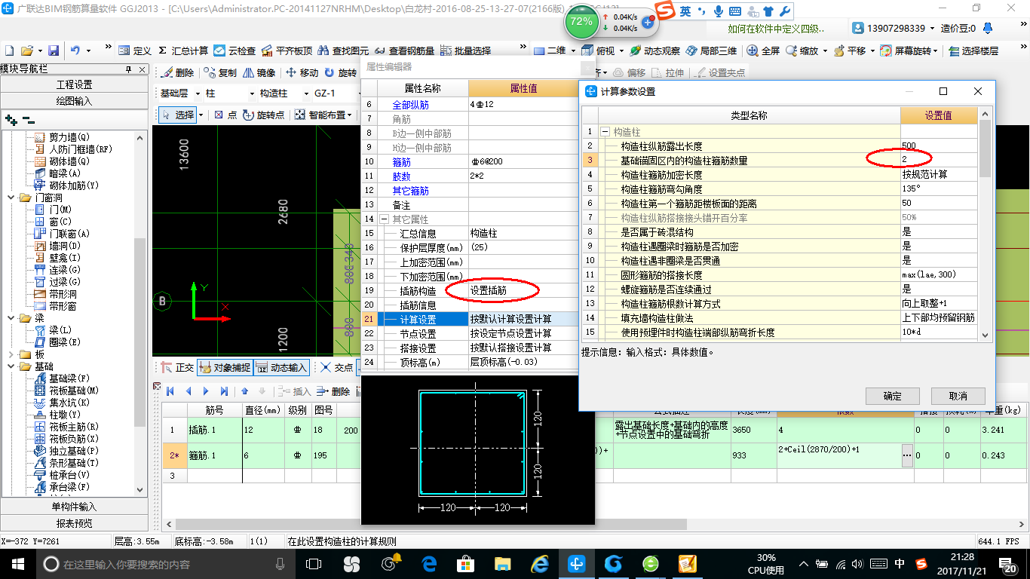Run 汇总计算 summary calculation
1030x579 pixels.
point(183,51)
